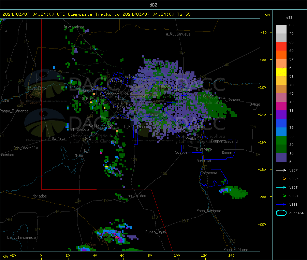Click the Lag.Llancanelo map label
Image resolution: width=307 pixels, height=260 pixels.
(x=21, y=237)
